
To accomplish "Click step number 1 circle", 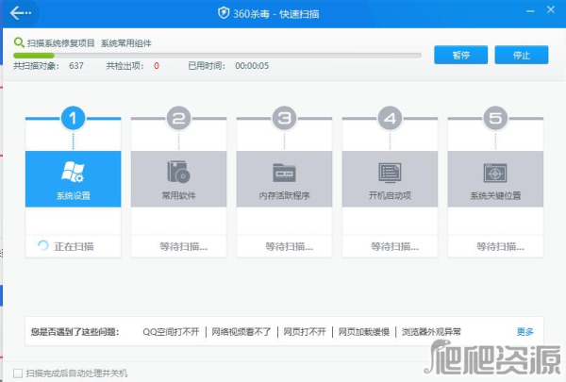I will pyautogui.click(x=73, y=118).
